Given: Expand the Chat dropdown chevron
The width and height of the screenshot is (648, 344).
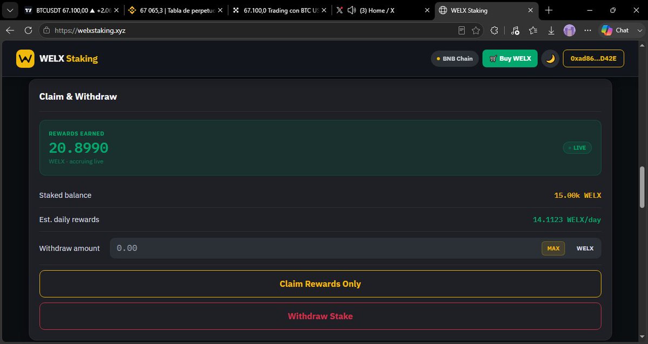Looking at the screenshot, I should pos(639,31).
